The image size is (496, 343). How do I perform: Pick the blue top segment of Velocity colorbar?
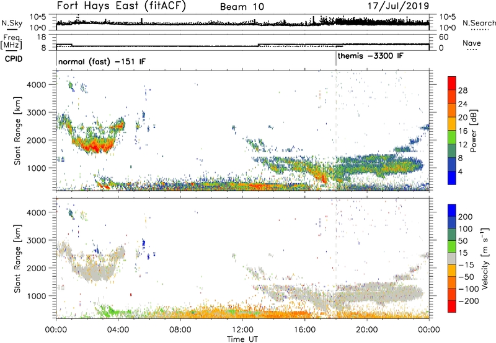coord(452,211)
